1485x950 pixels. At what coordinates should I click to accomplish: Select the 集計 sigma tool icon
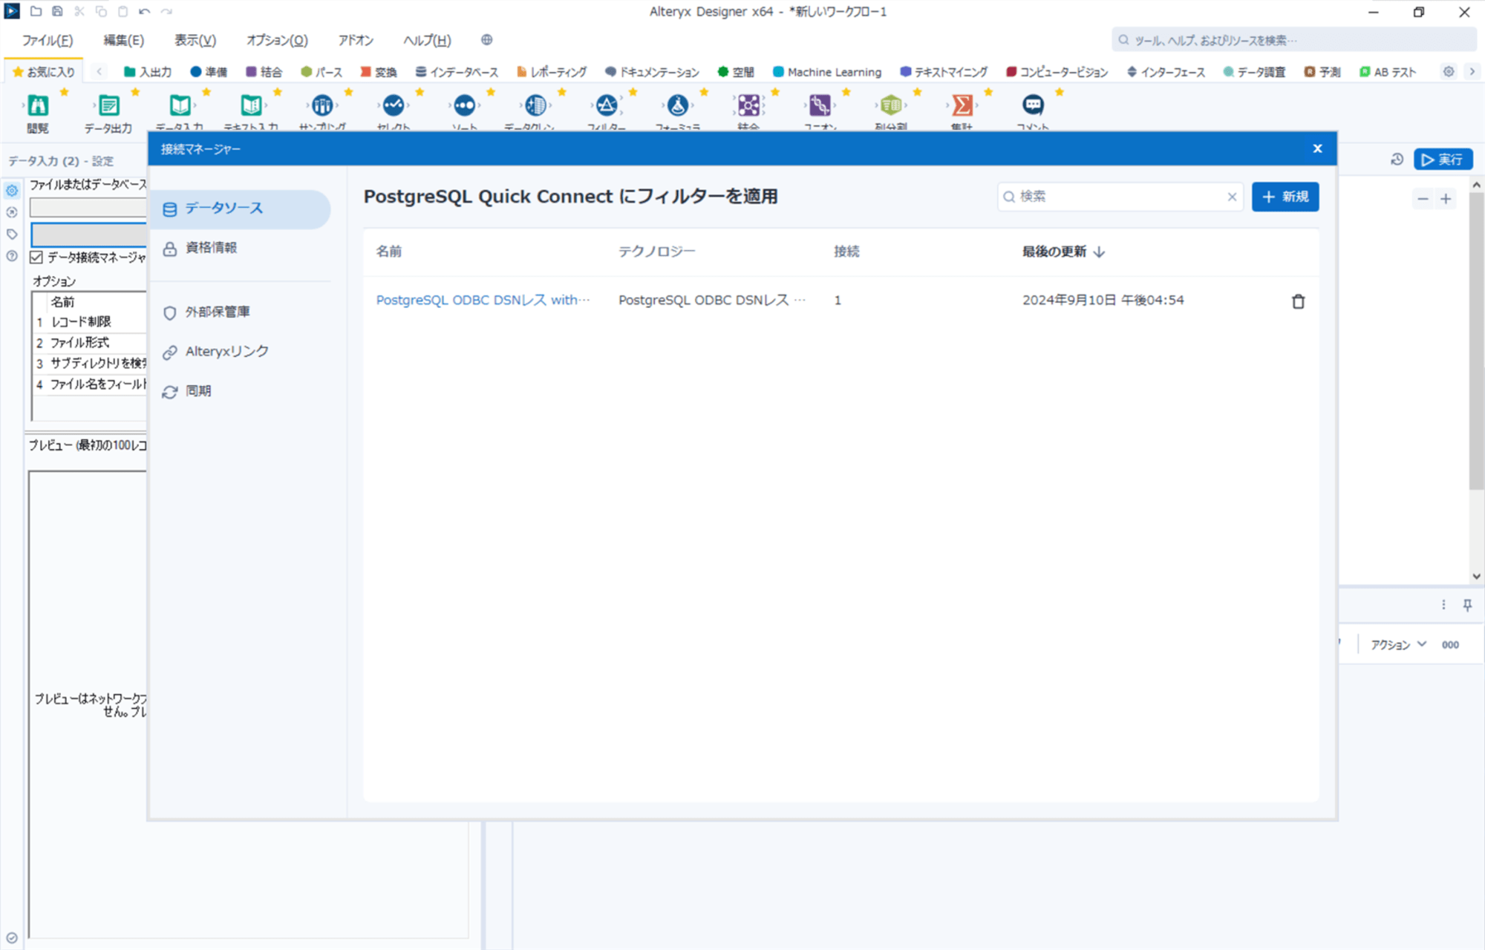(962, 105)
